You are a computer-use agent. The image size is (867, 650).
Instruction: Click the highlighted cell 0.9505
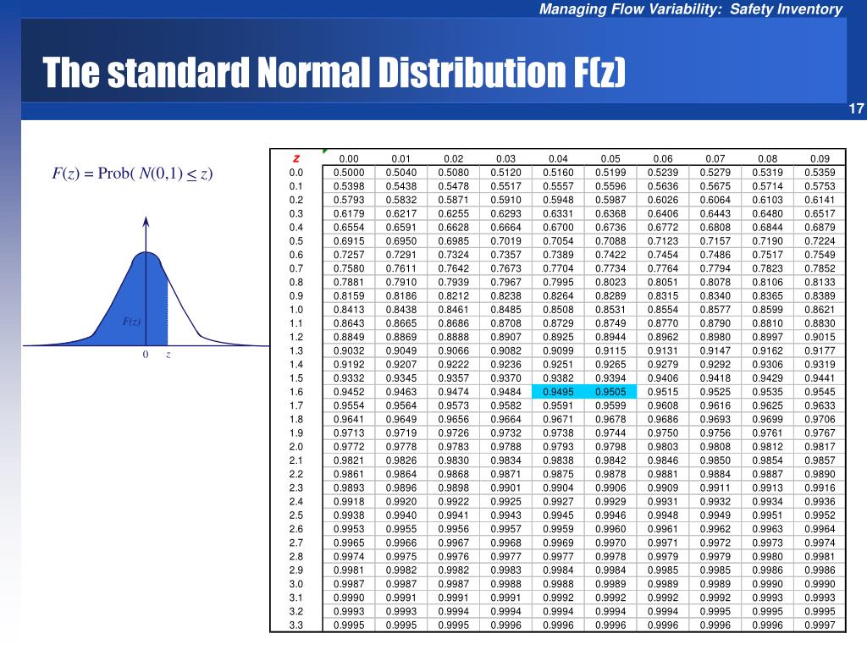point(610,392)
